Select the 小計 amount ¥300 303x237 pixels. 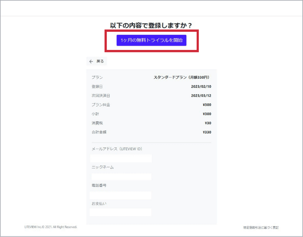207,114
